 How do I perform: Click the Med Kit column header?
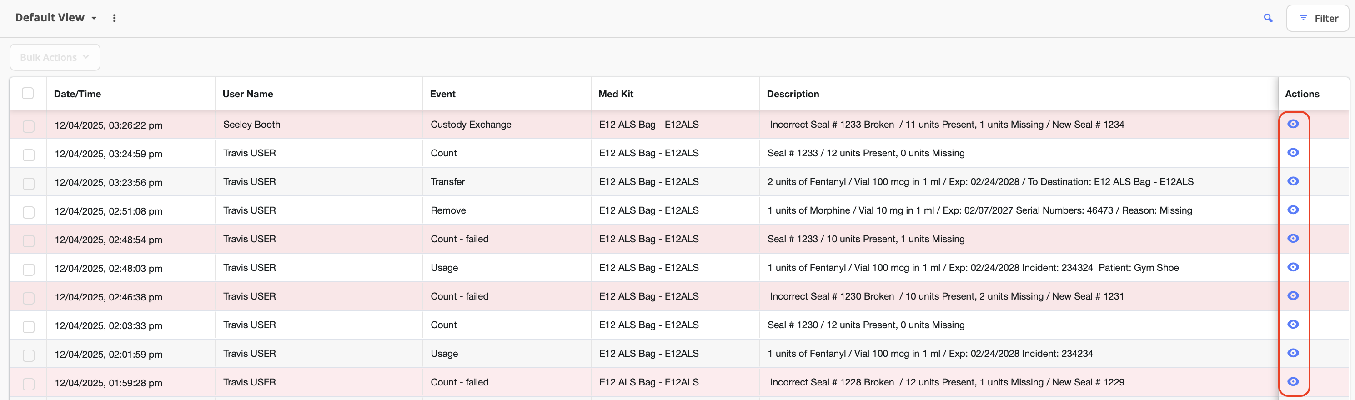(x=615, y=94)
